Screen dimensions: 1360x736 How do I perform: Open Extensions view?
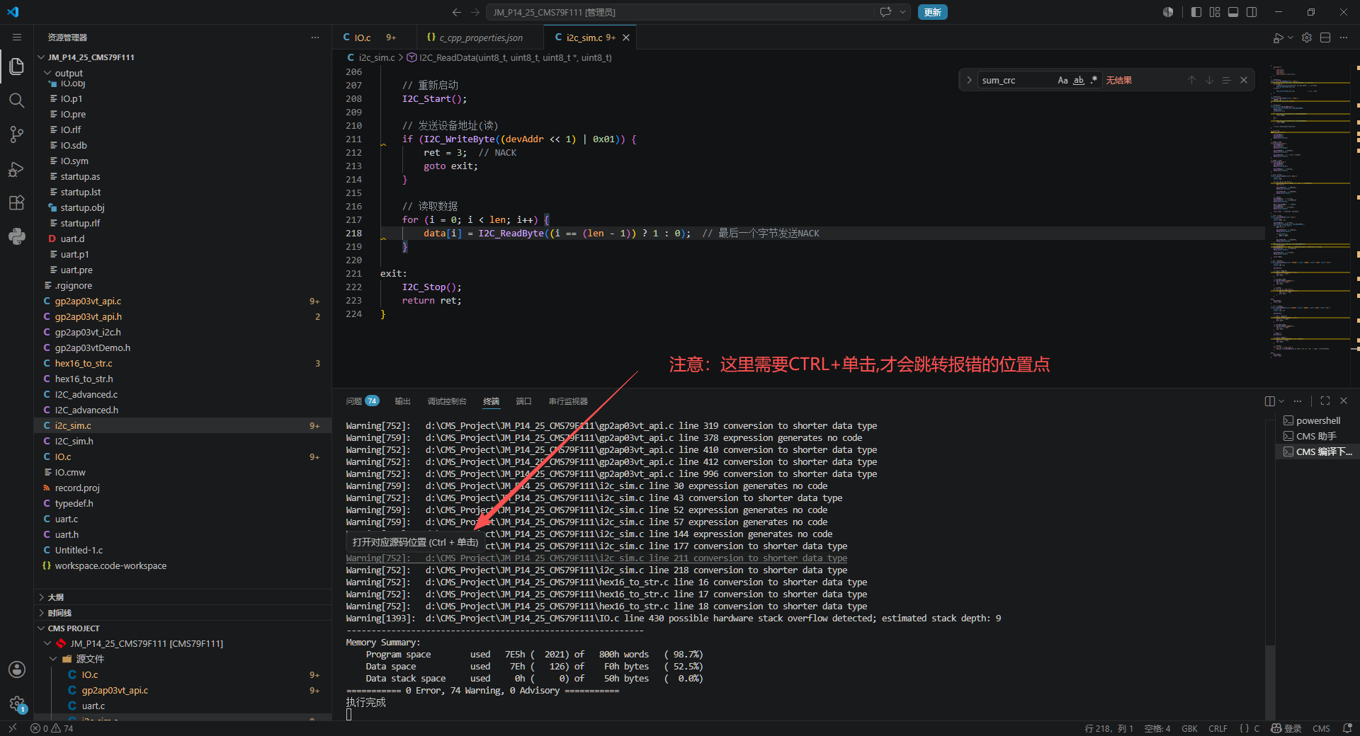[x=17, y=202]
